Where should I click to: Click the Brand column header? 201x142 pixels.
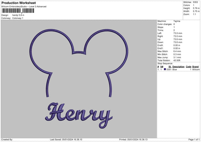196,66
